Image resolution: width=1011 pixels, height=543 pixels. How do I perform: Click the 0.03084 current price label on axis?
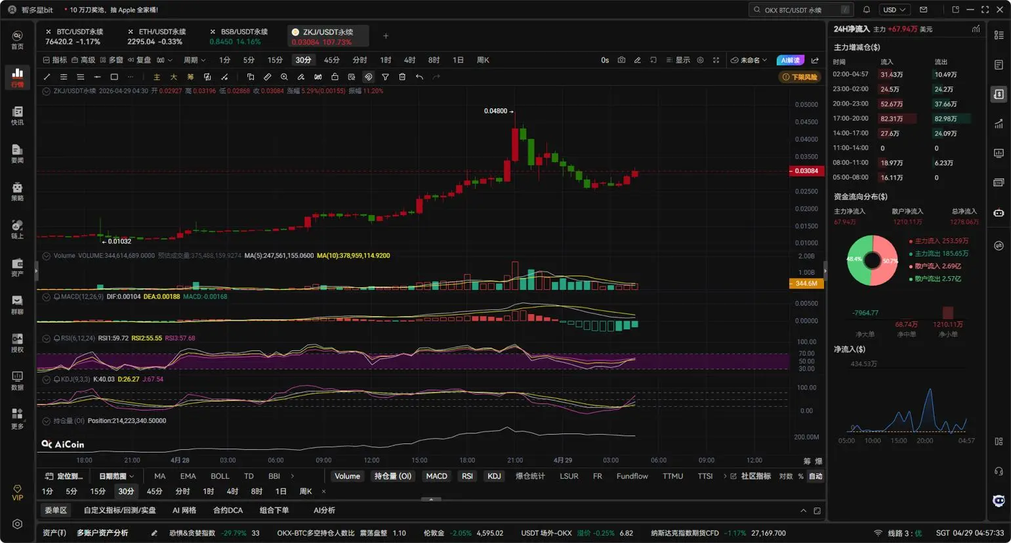(x=806, y=171)
